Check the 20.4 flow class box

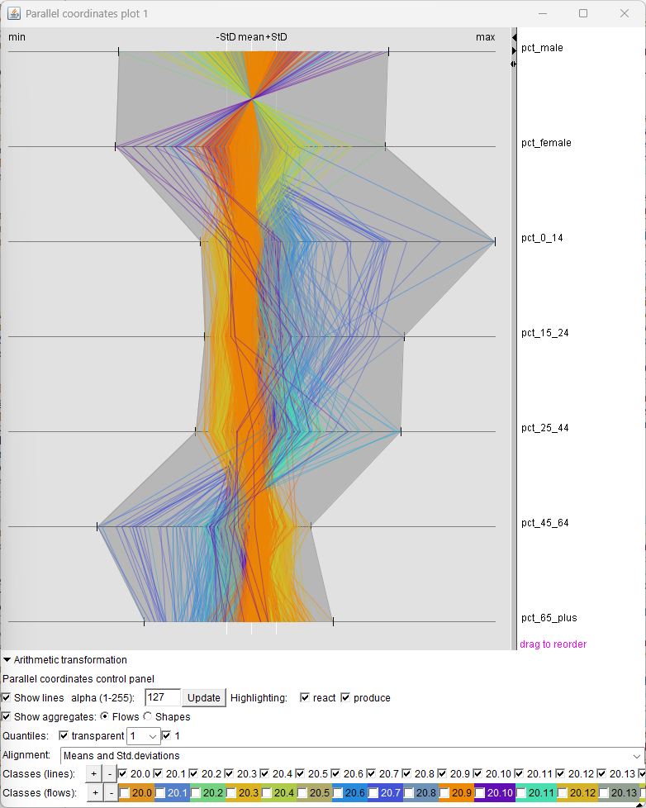point(267,792)
